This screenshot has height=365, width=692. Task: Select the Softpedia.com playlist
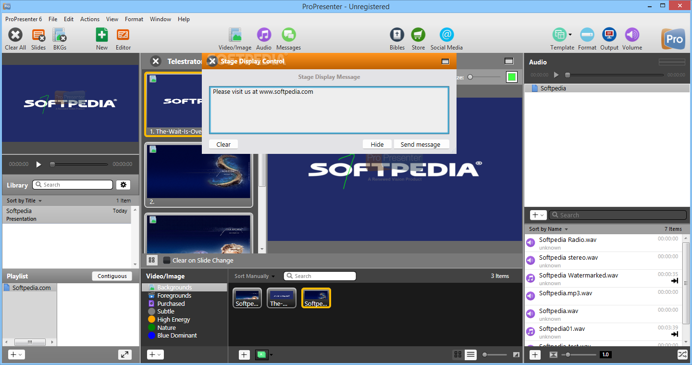(x=30, y=288)
